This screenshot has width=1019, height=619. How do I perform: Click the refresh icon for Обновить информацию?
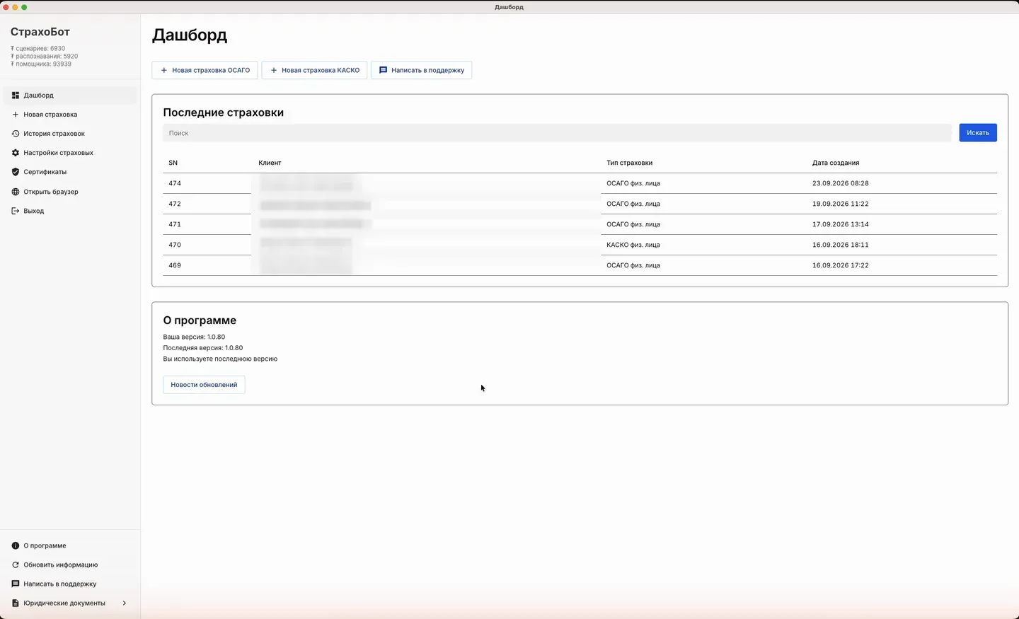pyautogui.click(x=16, y=565)
